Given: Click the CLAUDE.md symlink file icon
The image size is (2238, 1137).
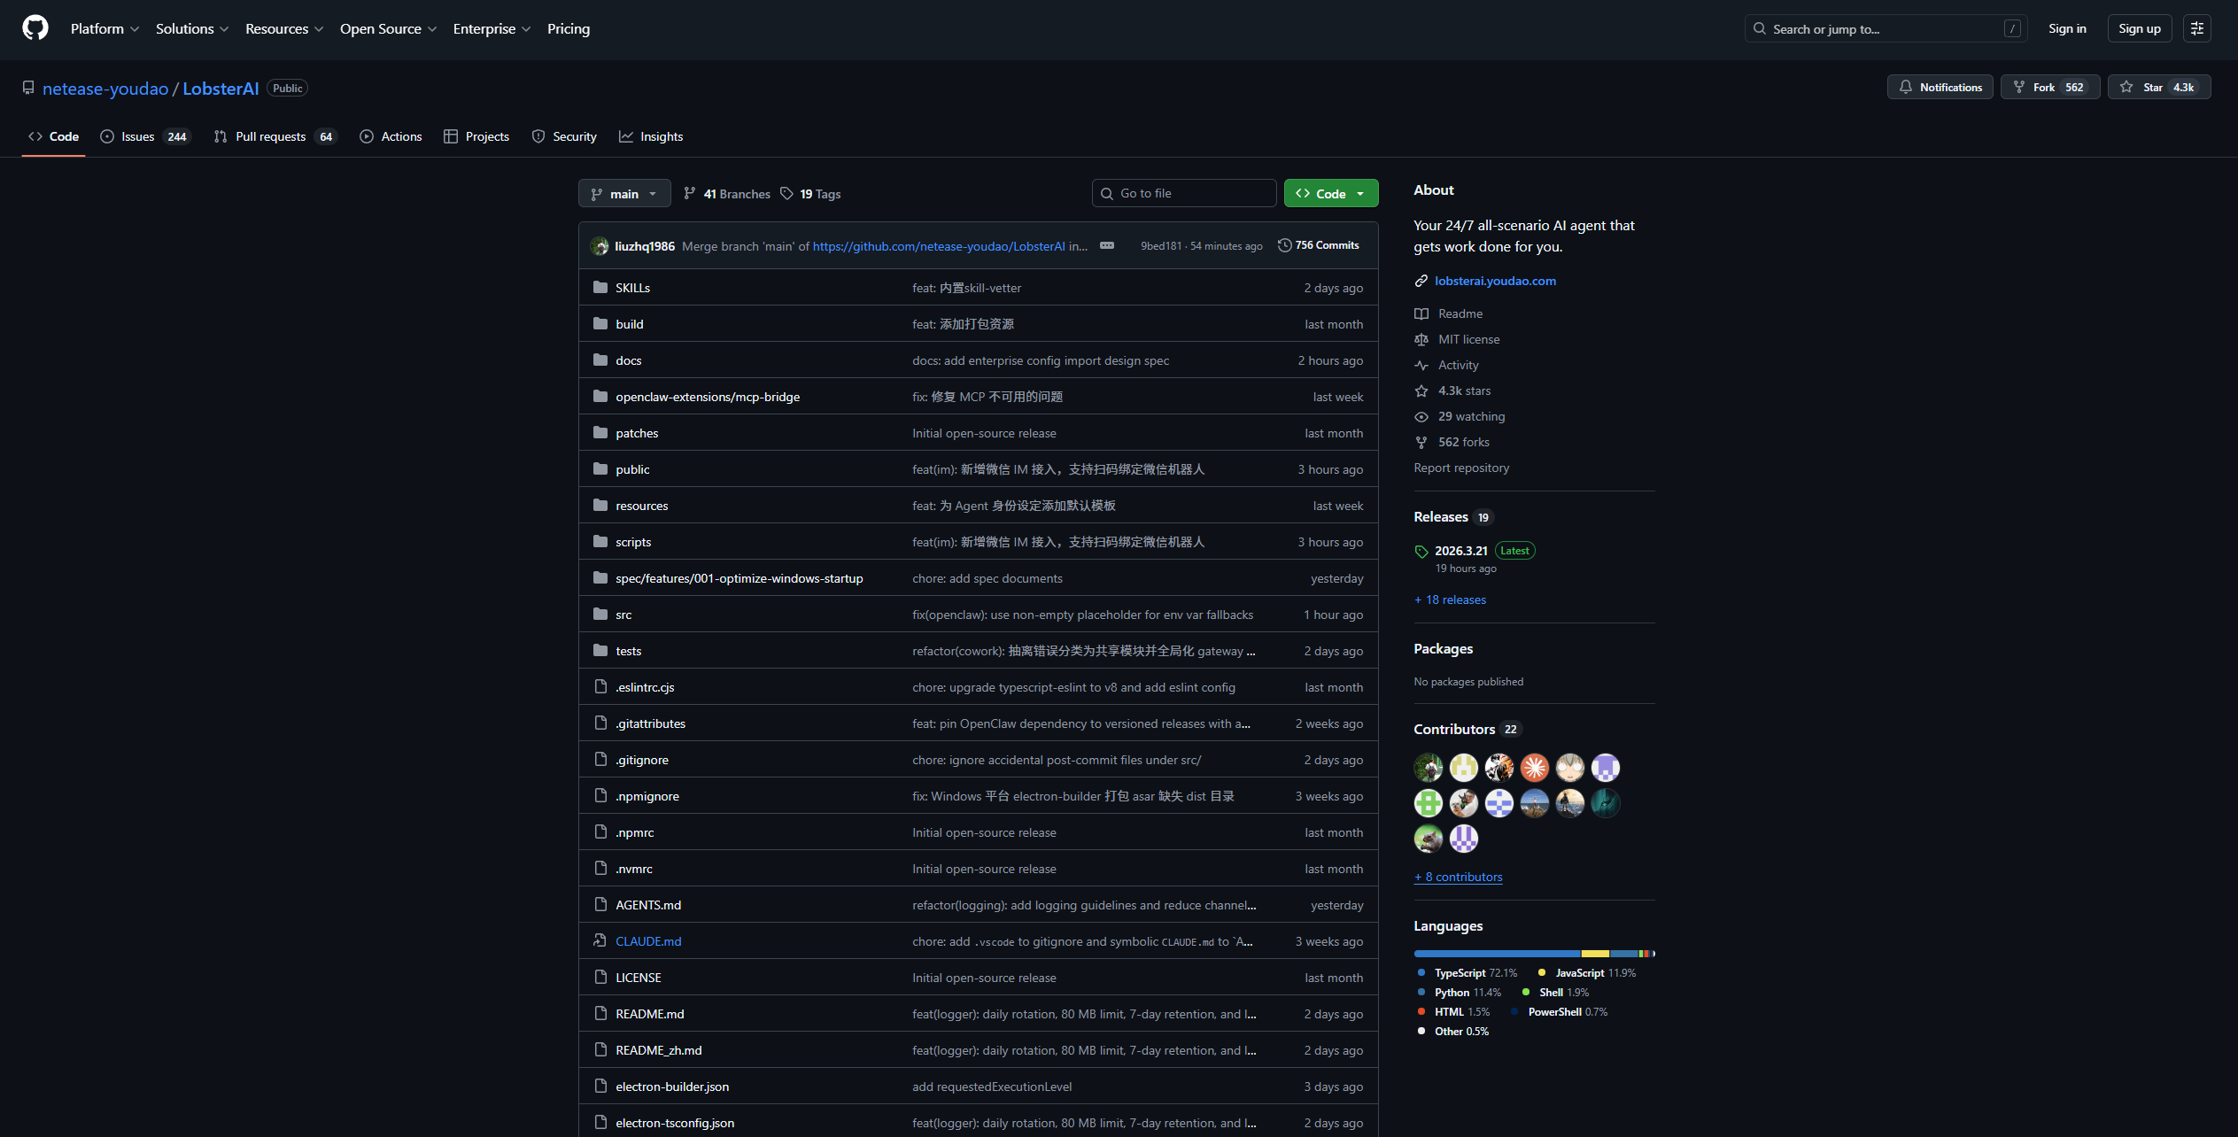Looking at the screenshot, I should click(600, 940).
